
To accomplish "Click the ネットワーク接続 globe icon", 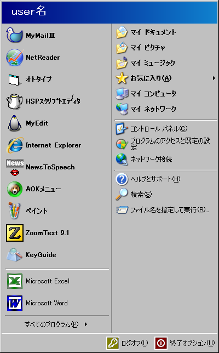I will click(122, 160).
